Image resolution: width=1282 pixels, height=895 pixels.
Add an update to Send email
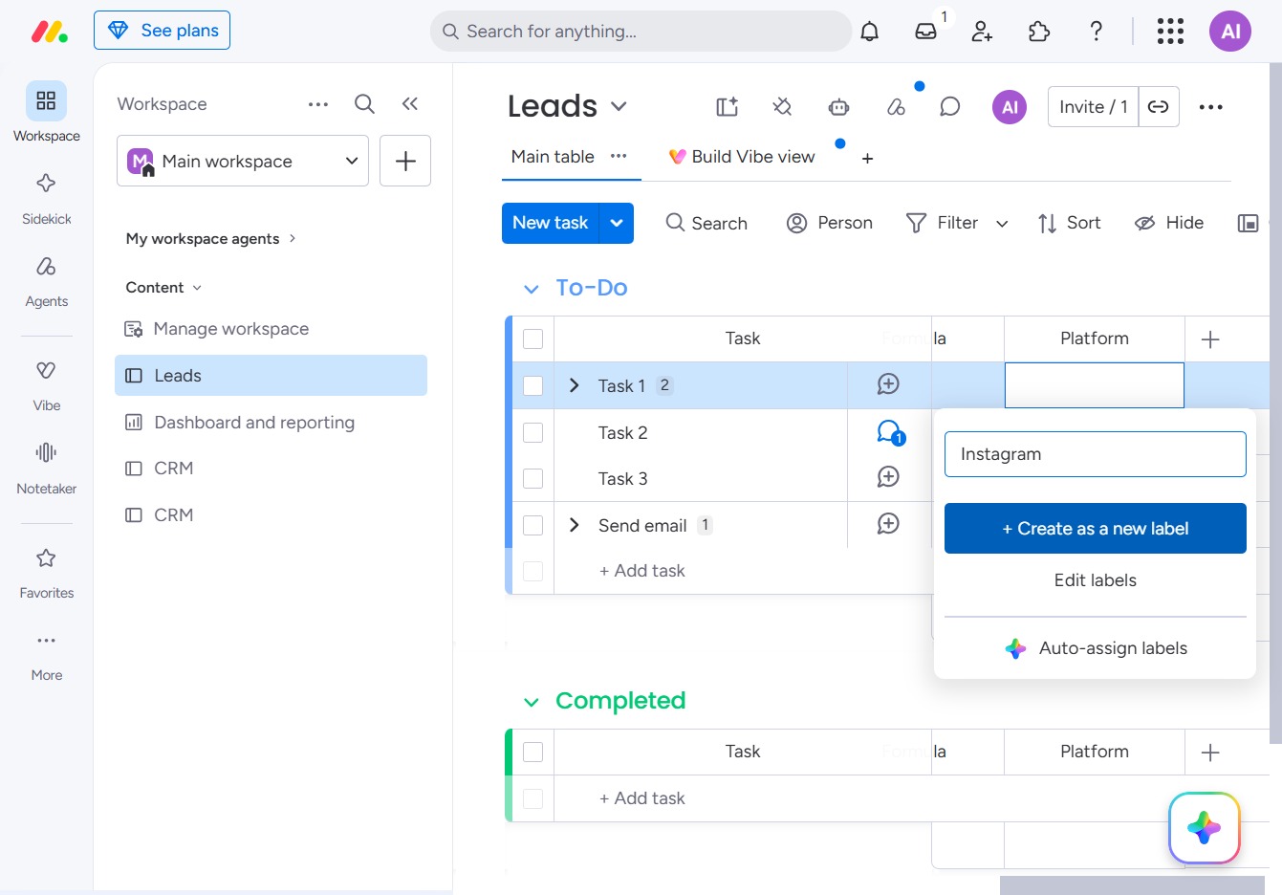tap(888, 524)
